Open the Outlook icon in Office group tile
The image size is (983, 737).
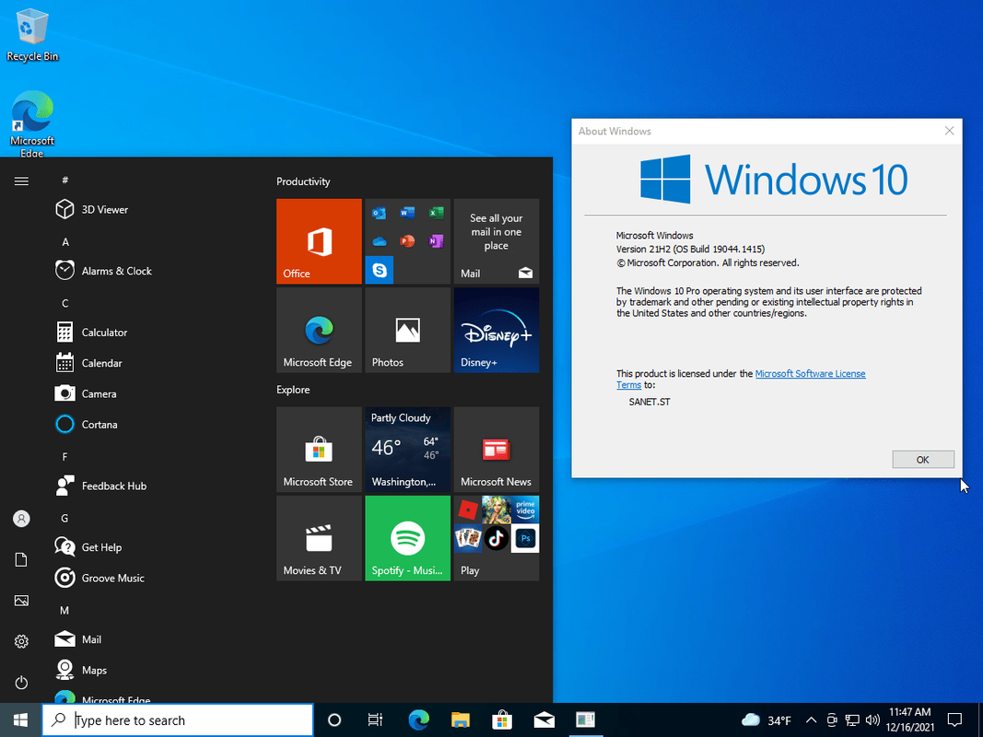[379, 213]
